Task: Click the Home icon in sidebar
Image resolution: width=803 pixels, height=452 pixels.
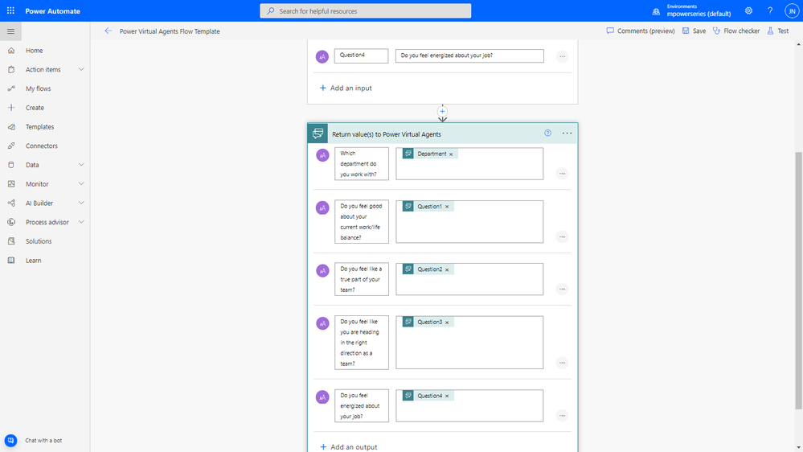Action: (x=11, y=50)
